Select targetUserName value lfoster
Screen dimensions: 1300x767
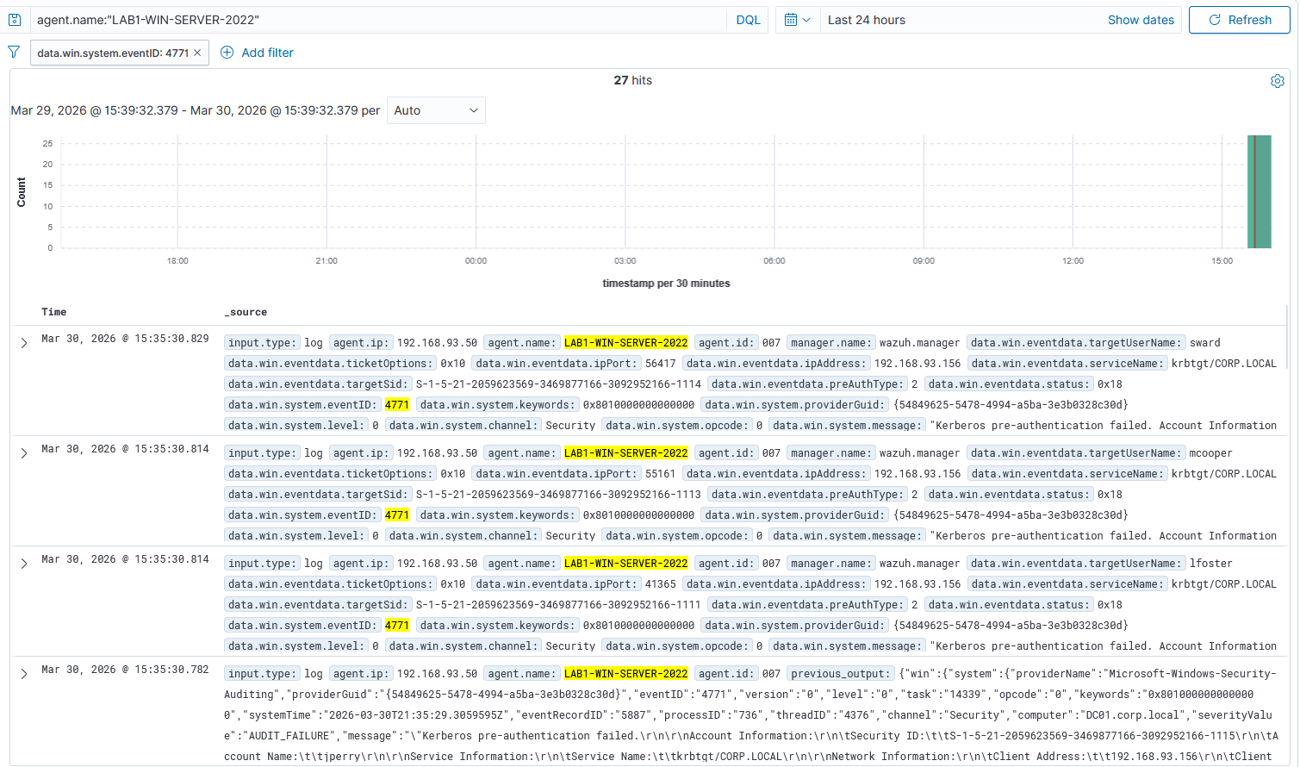tap(1211, 564)
